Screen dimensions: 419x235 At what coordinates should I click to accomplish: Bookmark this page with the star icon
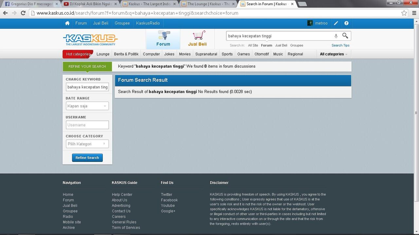[404, 13]
